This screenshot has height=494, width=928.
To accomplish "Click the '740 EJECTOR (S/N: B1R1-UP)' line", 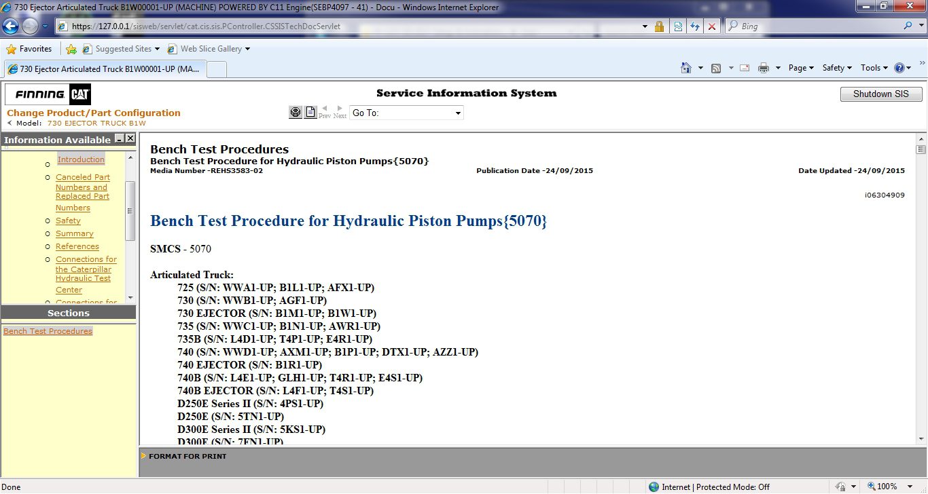I will 249,365.
